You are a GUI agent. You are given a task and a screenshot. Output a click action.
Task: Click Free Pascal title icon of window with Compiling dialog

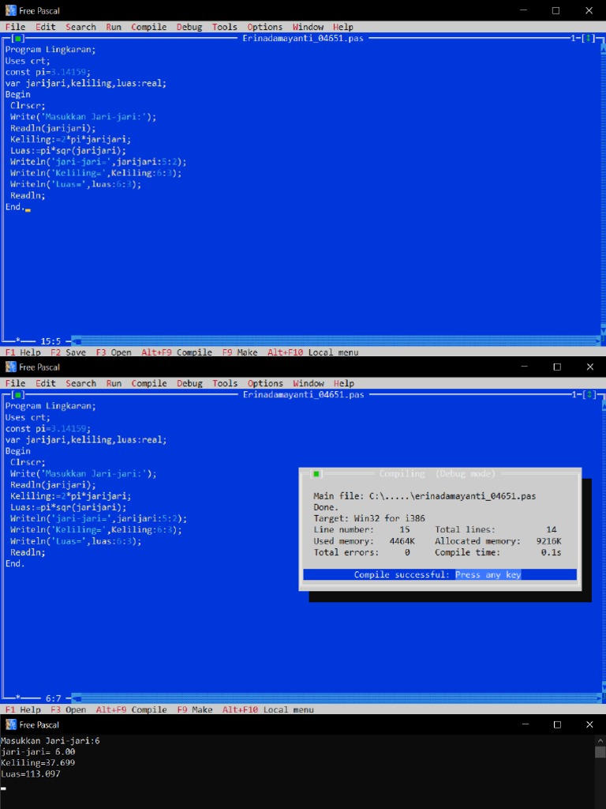tap(11, 367)
